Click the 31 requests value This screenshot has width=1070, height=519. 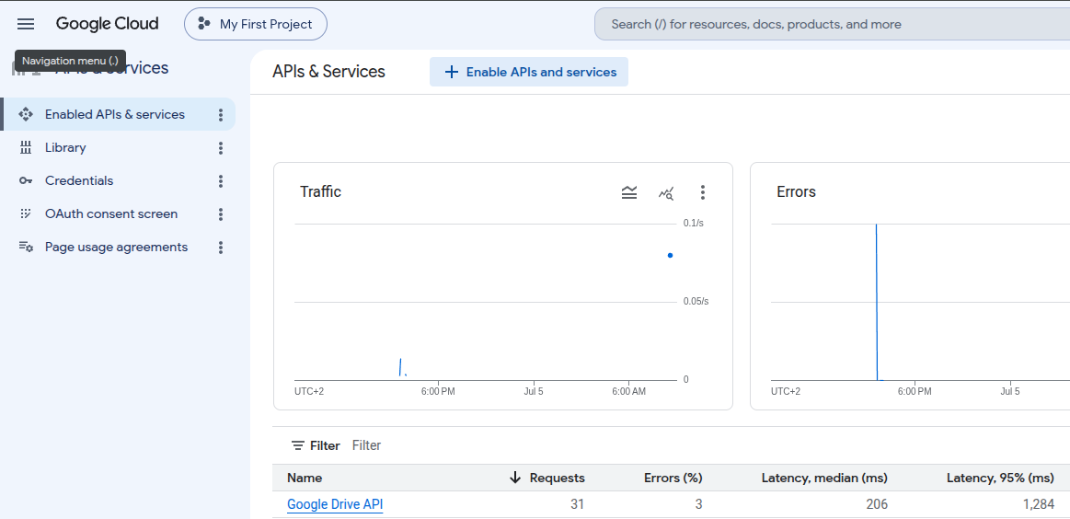[x=577, y=504]
